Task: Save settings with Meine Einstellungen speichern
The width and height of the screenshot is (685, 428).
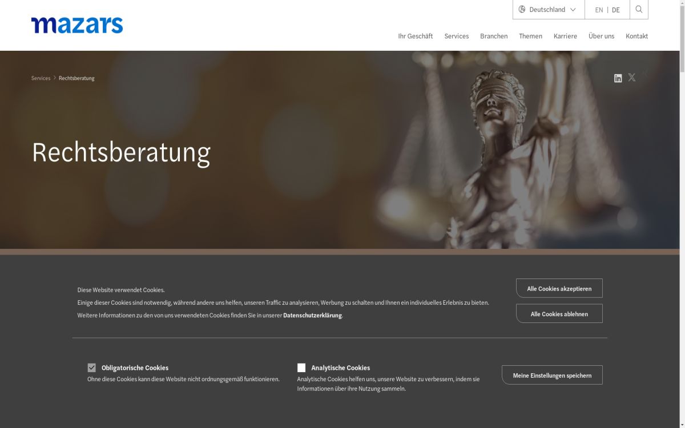Action: 552,375
